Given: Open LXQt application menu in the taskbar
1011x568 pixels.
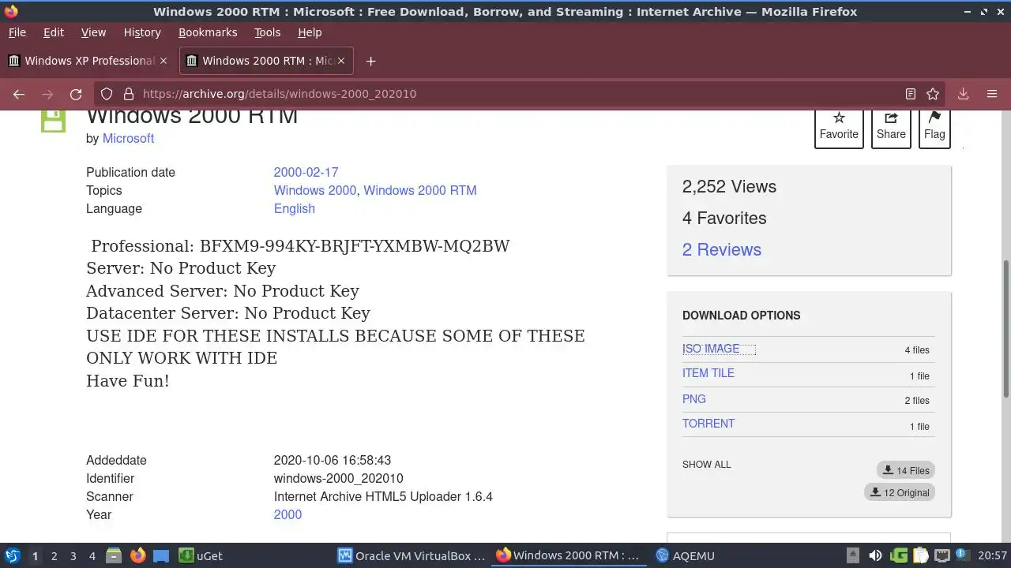Looking at the screenshot, I should pos(12,556).
